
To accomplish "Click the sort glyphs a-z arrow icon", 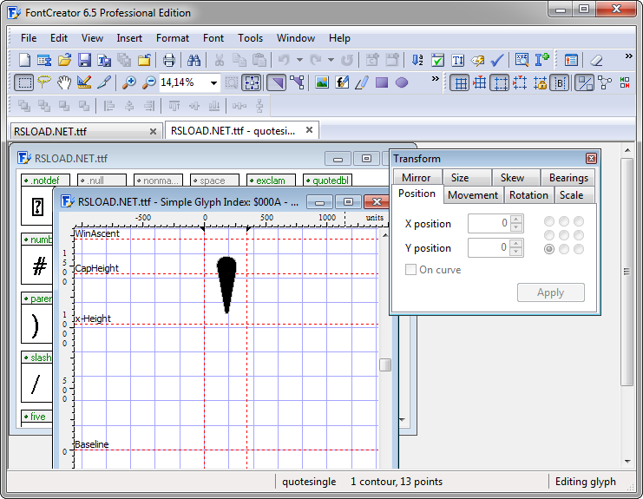I will [417, 60].
